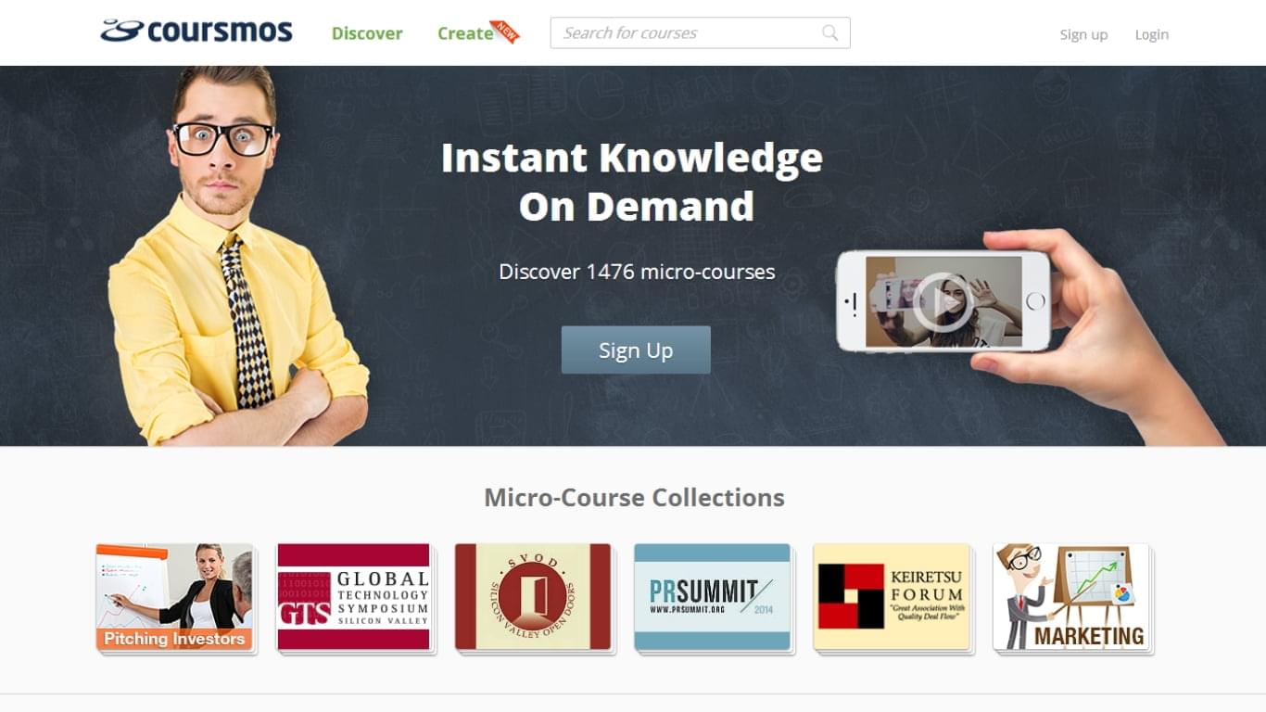1266x712 pixels.
Task: Click the Micro-Course Collections heading
Action: pyautogui.click(x=634, y=497)
